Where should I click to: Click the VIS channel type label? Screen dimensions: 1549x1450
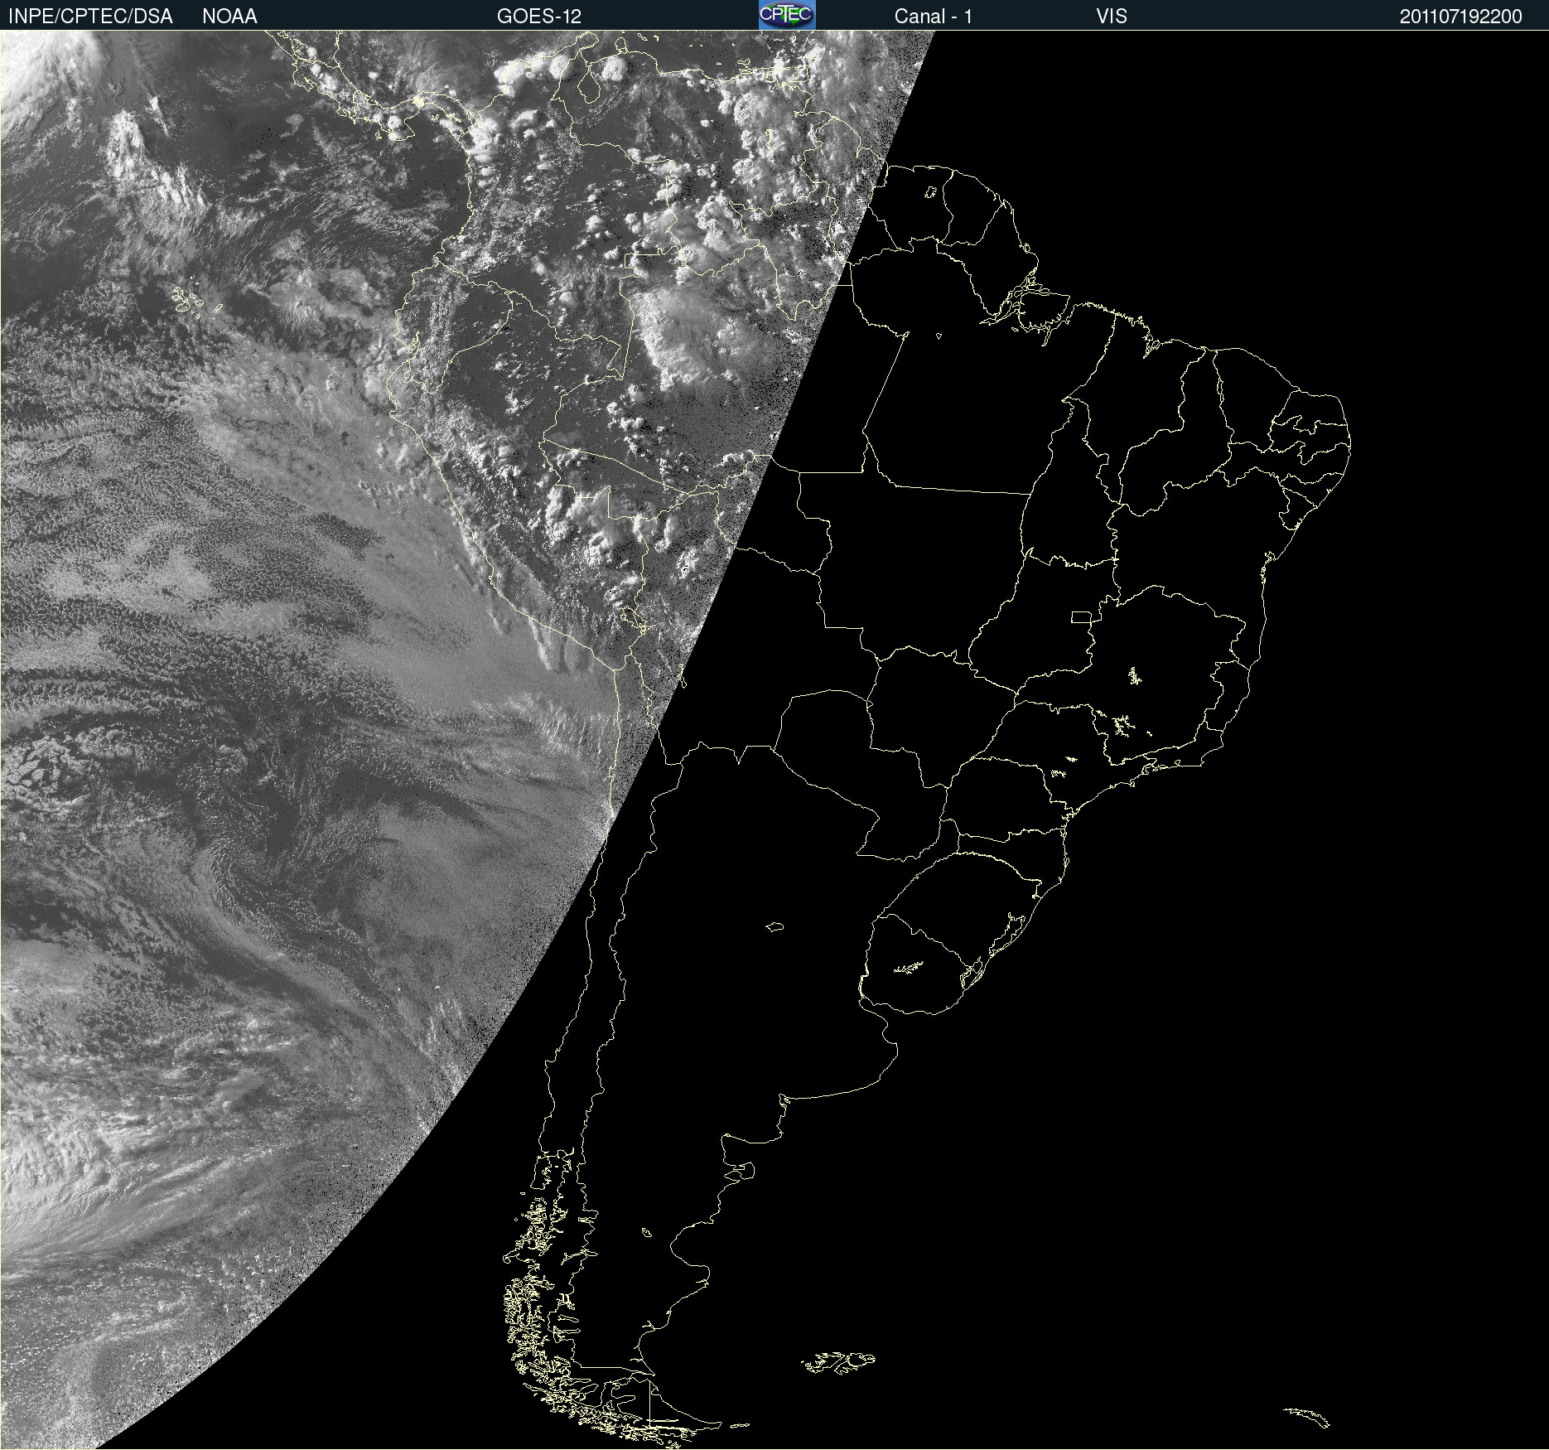point(1112,17)
